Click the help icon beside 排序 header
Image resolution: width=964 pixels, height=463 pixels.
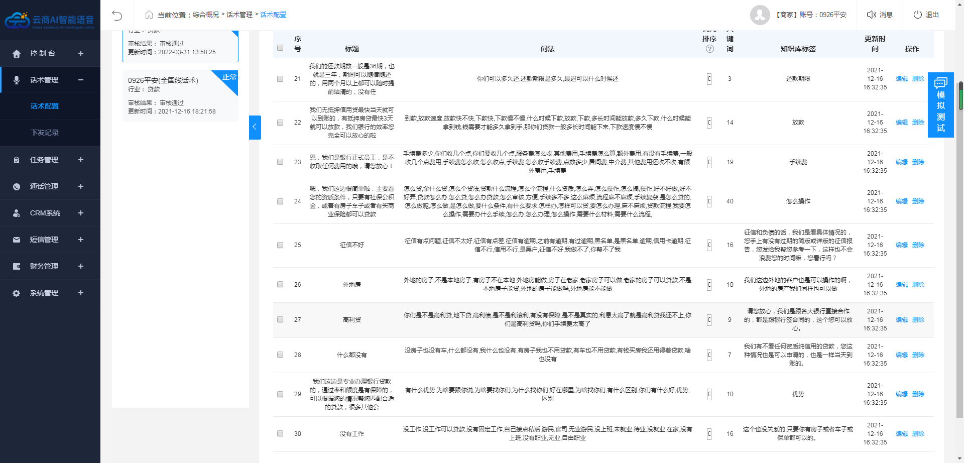click(x=709, y=49)
